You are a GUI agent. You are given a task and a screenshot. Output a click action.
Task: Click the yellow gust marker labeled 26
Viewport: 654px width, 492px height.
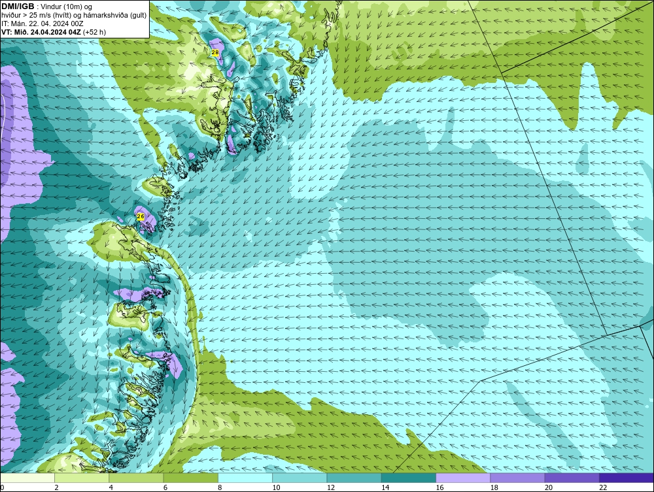(x=141, y=217)
